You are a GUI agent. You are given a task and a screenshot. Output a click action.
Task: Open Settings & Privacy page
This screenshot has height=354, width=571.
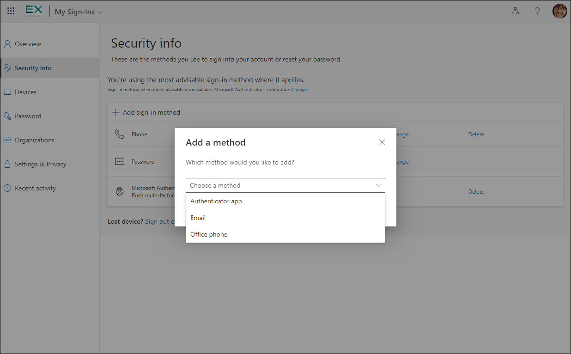coord(40,165)
